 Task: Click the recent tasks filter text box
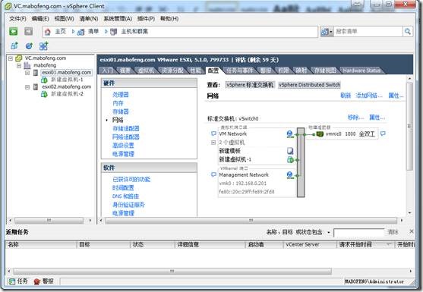(x=358, y=233)
